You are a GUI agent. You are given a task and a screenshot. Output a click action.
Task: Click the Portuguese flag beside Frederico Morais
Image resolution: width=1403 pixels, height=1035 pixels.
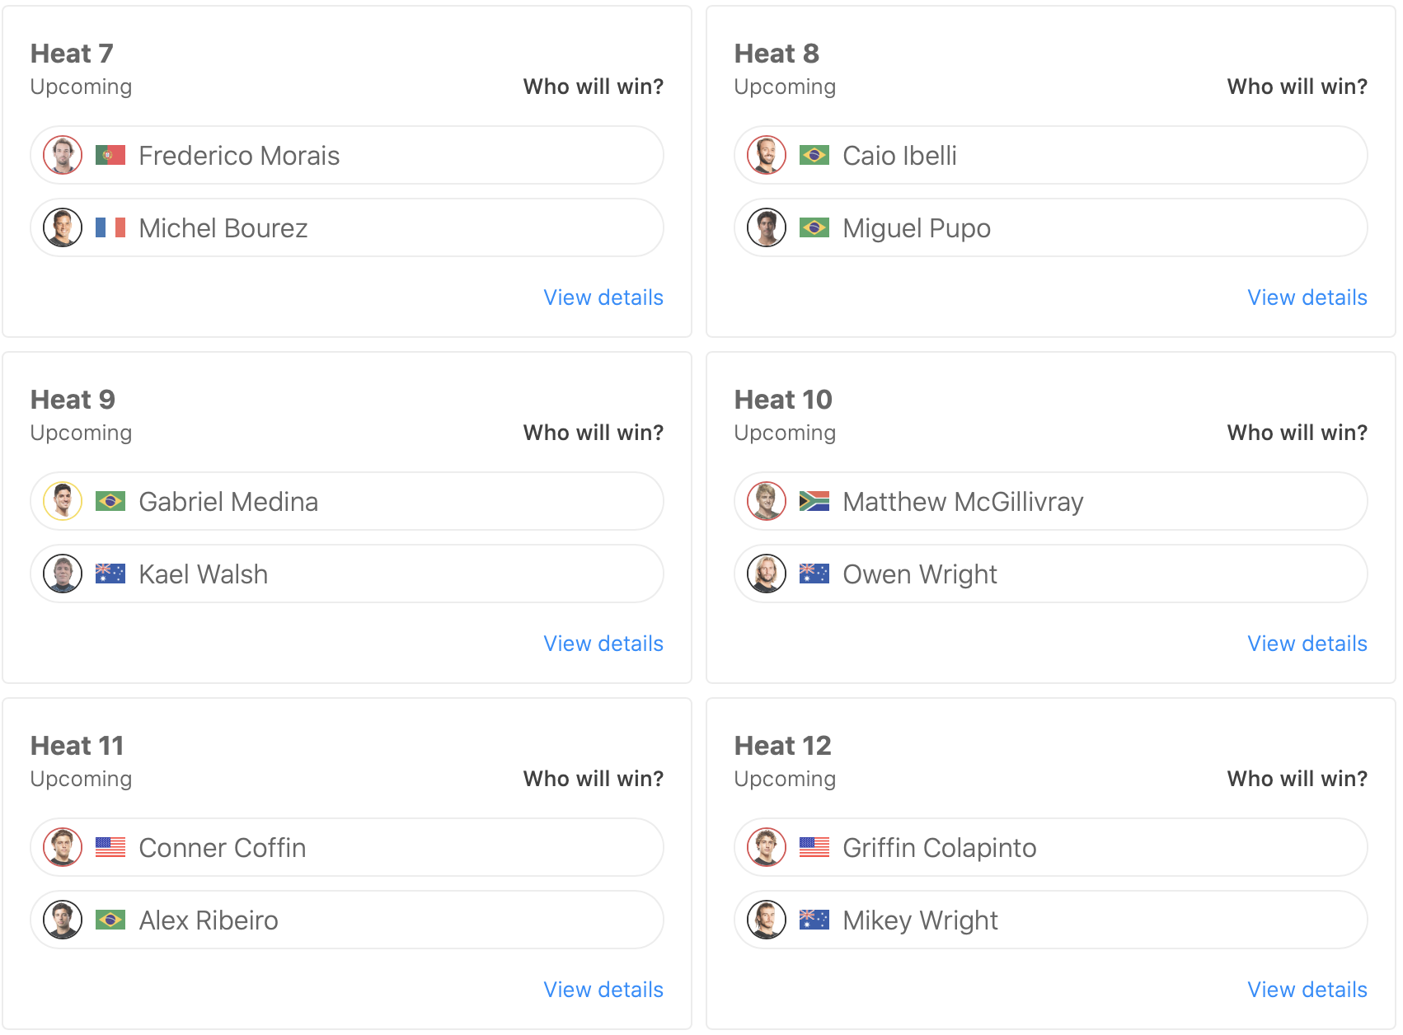click(110, 155)
